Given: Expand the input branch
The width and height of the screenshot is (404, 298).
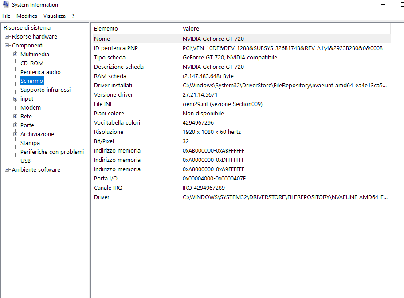Looking at the screenshot, I should point(16,99).
